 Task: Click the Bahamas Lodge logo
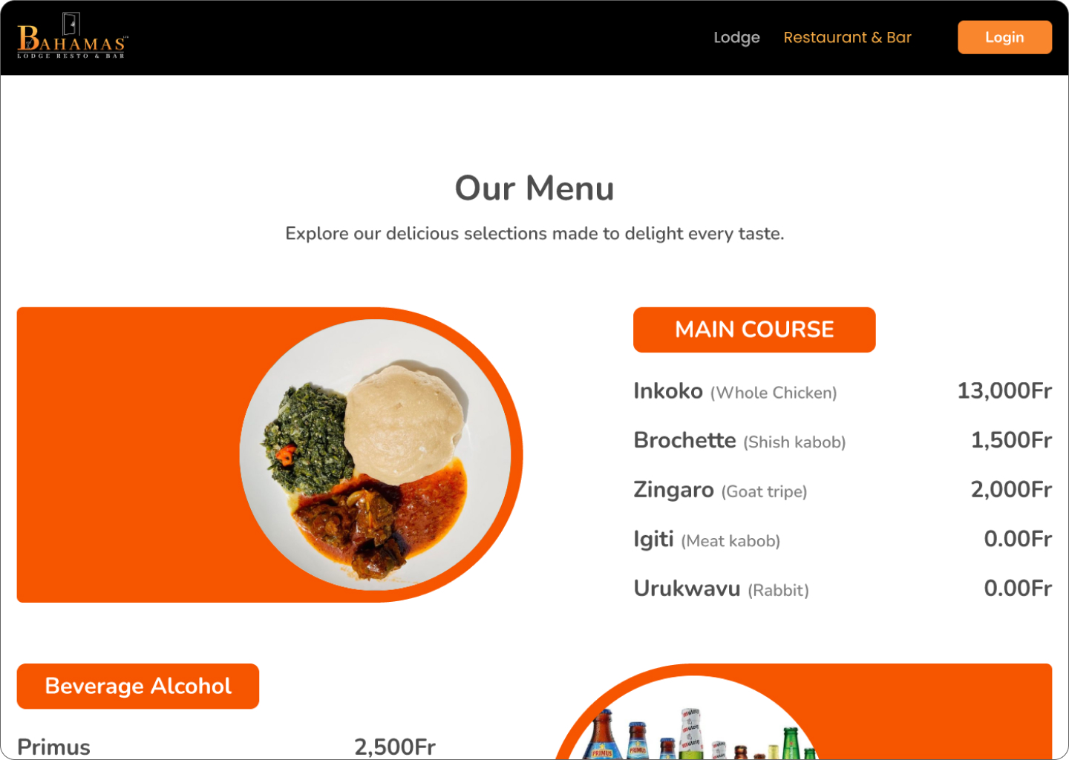click(72, 36)
